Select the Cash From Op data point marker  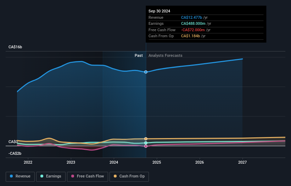(146, 139)
